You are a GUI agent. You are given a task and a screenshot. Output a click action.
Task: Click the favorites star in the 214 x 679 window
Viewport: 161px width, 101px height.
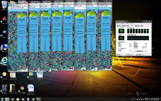[10, 8]
